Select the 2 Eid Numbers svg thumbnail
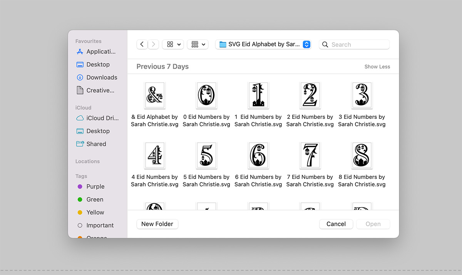The height and width of the screenshot is (275, 462). pyautogui.click(x=310, y=95)
